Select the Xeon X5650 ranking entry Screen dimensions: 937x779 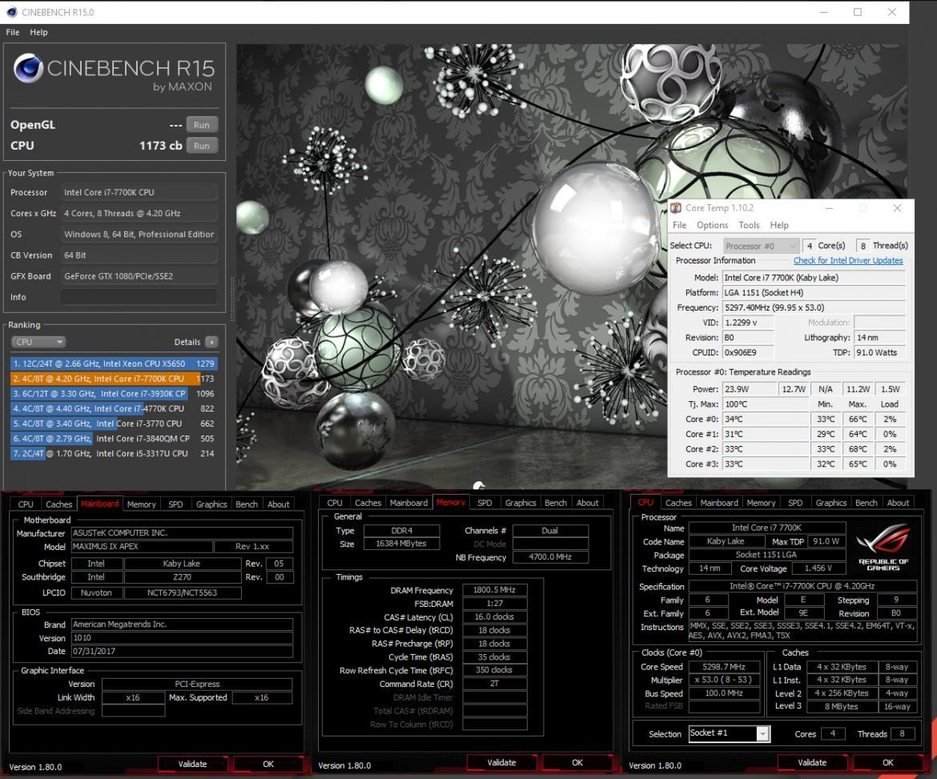pyautogui.click(x=114, y=363)
